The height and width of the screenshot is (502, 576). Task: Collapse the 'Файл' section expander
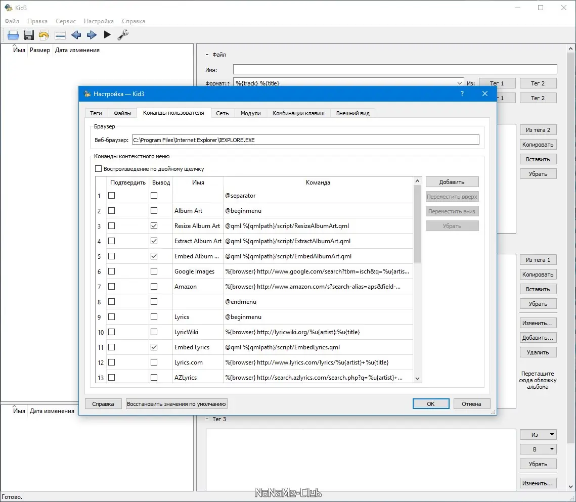[207, 55]
